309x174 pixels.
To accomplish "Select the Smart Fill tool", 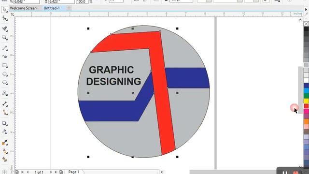I will pos(4,159).
